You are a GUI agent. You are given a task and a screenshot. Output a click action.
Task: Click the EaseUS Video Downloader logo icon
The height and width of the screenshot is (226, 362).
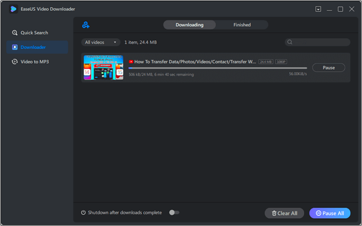coord(14,9)
